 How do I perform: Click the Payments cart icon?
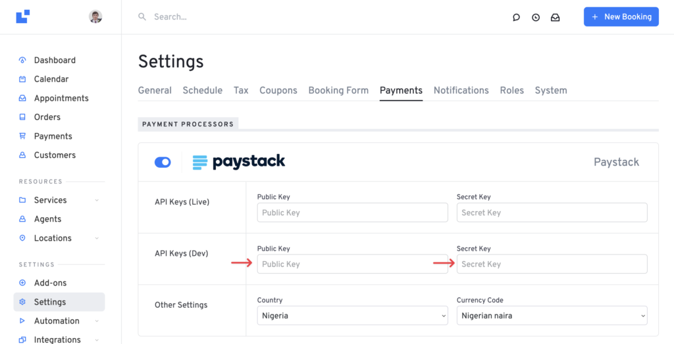click(x=22, y=136)
